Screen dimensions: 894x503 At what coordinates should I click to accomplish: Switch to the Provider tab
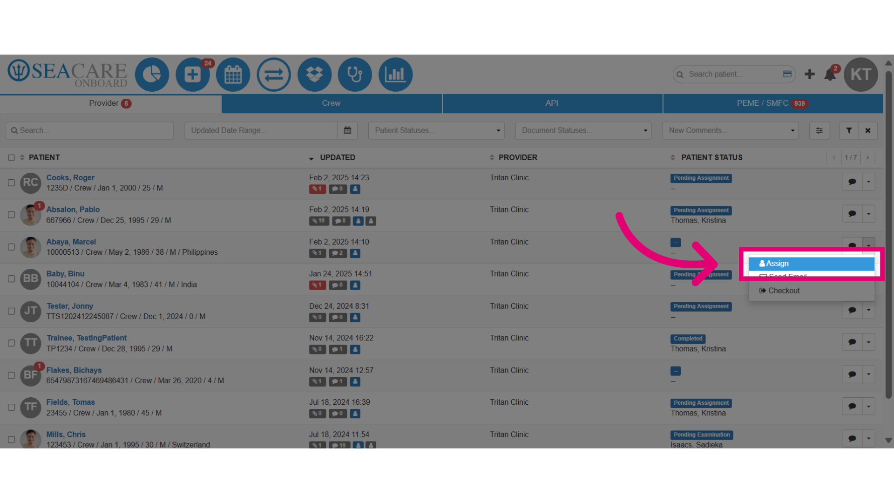click(110, 103)
